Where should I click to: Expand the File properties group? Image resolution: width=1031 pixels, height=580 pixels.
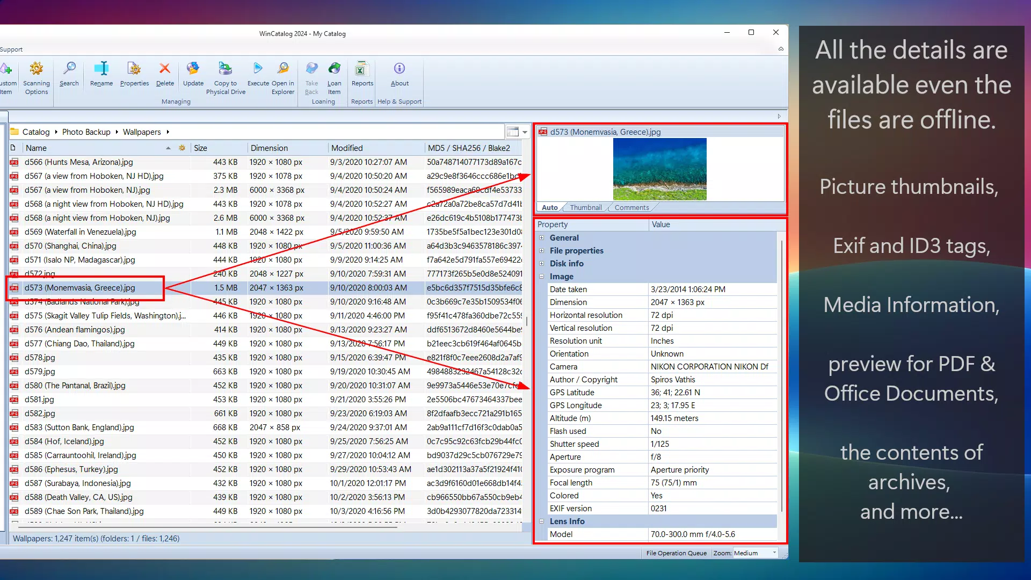(541, 251)
